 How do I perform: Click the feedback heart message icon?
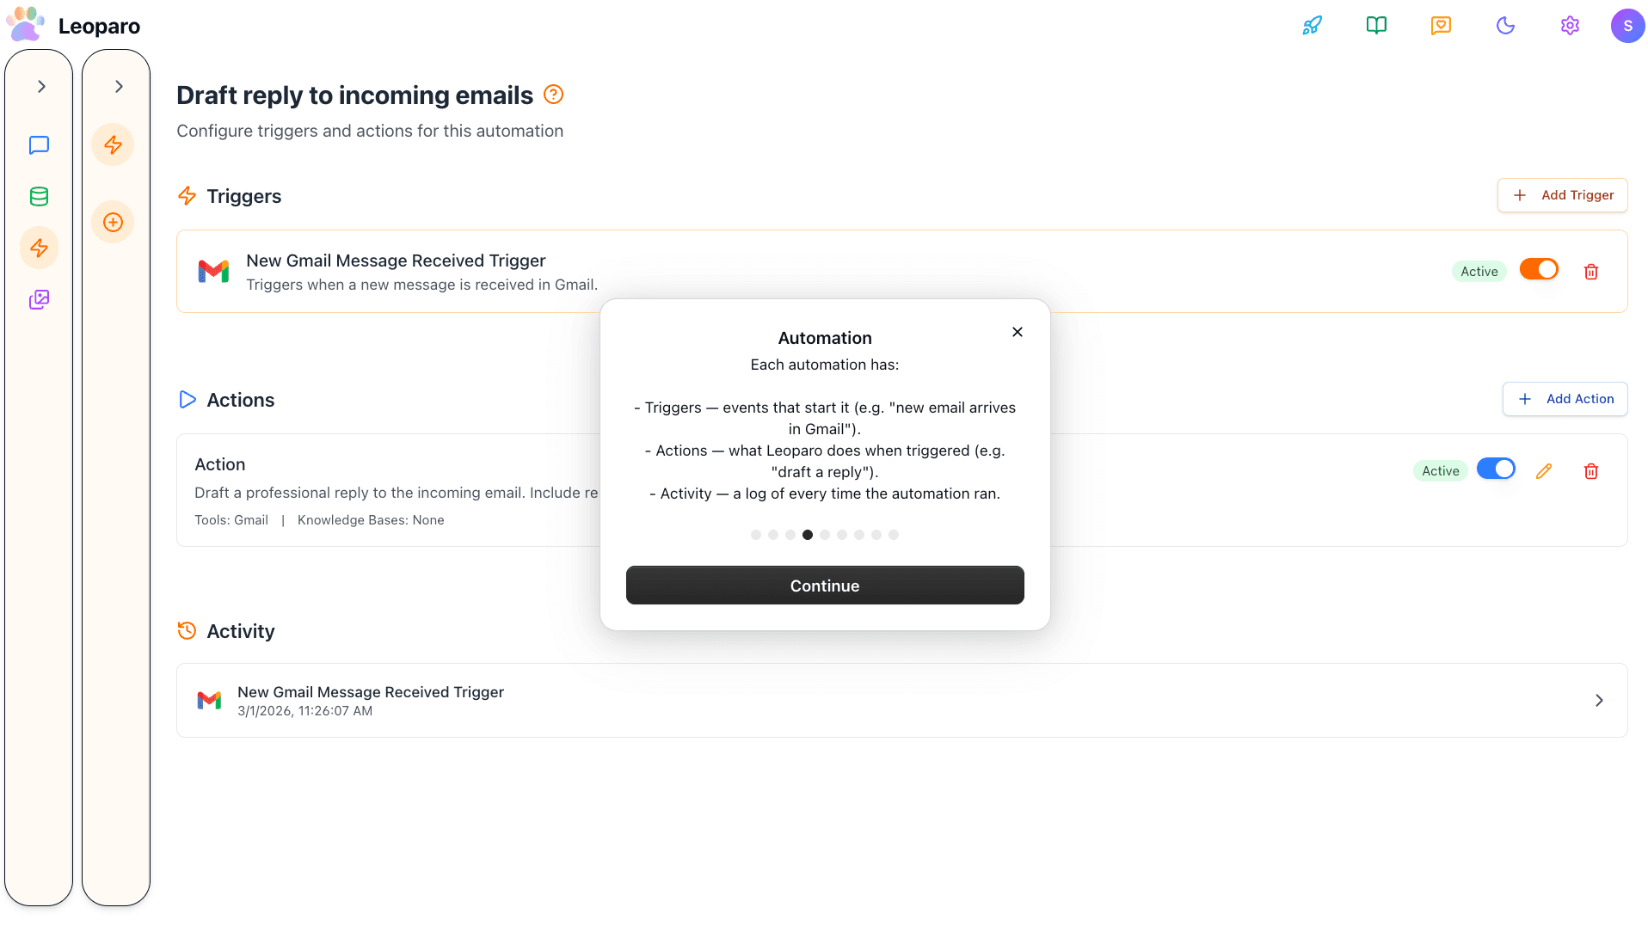click(x=1441, y=26)
